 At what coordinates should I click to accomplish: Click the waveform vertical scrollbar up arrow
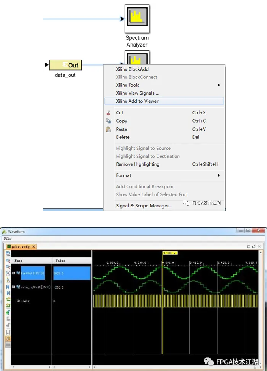(x=260, y=252)
